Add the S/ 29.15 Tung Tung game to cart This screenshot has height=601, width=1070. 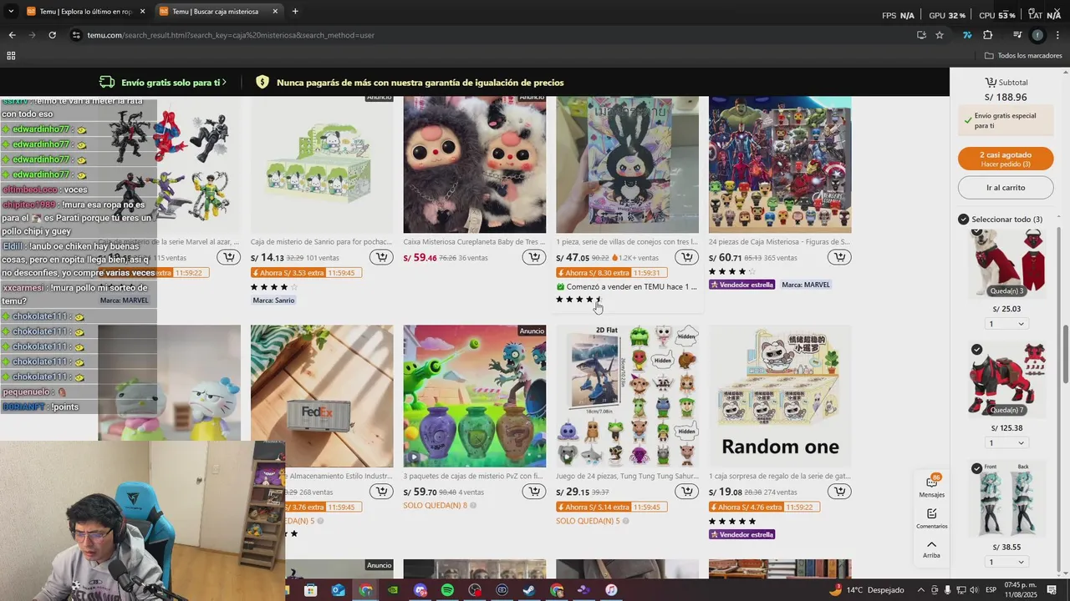point(686,491)
